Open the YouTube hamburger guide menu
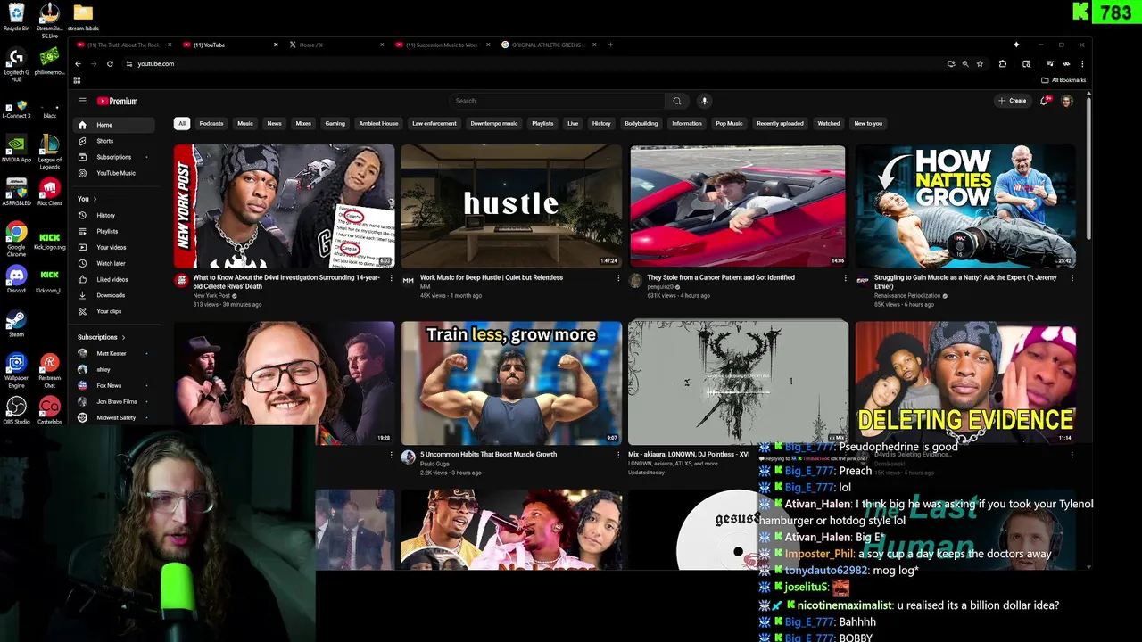 [82, 101]
